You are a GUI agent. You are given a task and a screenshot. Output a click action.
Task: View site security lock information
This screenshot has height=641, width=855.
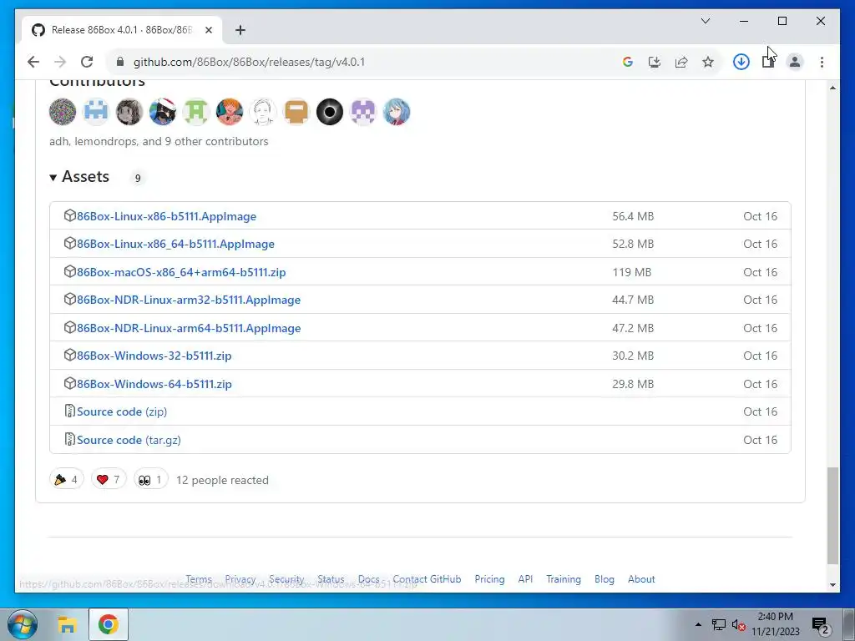point(120,62)
